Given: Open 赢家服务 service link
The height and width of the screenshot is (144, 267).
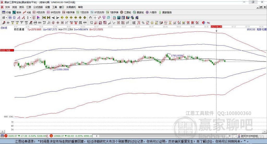Looking at the screenshot, I should coord(165,12).
